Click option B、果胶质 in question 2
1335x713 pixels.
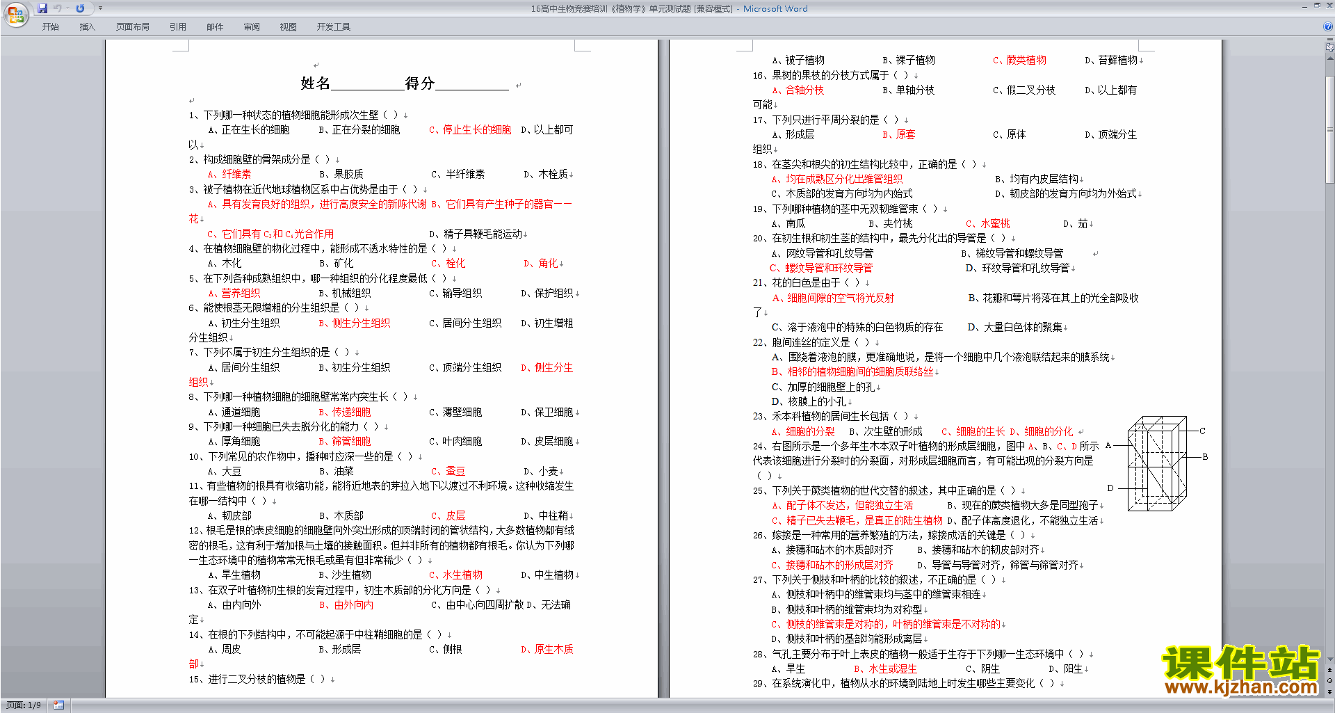pyautogui.click(x=341, y=175)
